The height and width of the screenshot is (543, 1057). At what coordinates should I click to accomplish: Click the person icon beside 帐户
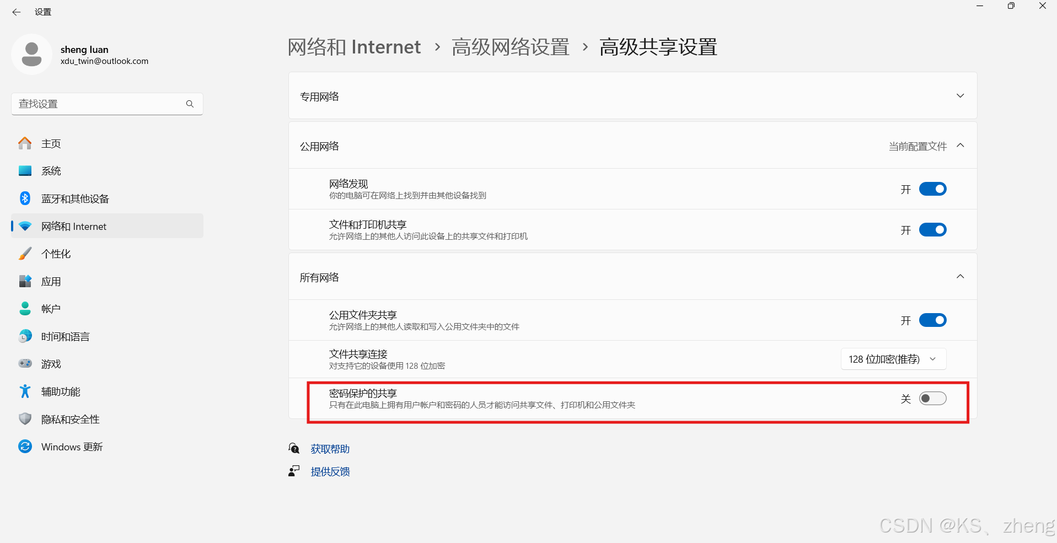(25, 309)
